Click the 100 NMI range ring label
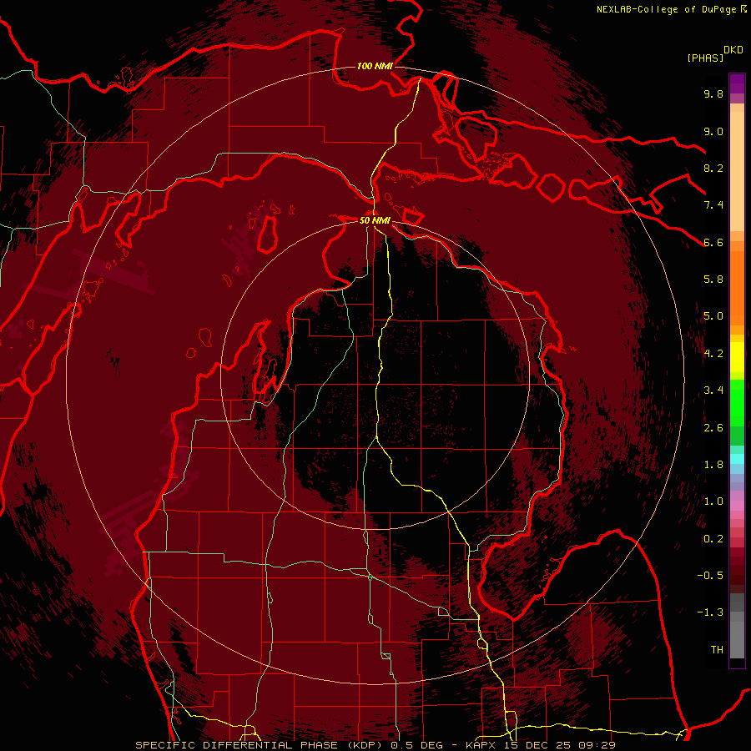This screenshot has height=751, width=751. coord(375,66)
